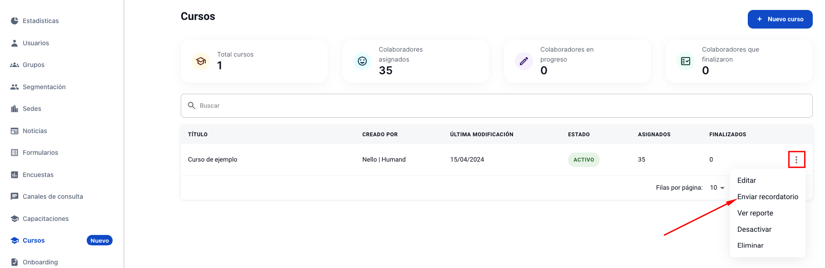This screenshot has height=268, width=825.
Task: Click the Segmentación icon in sidebar
Action: point(15,87)
